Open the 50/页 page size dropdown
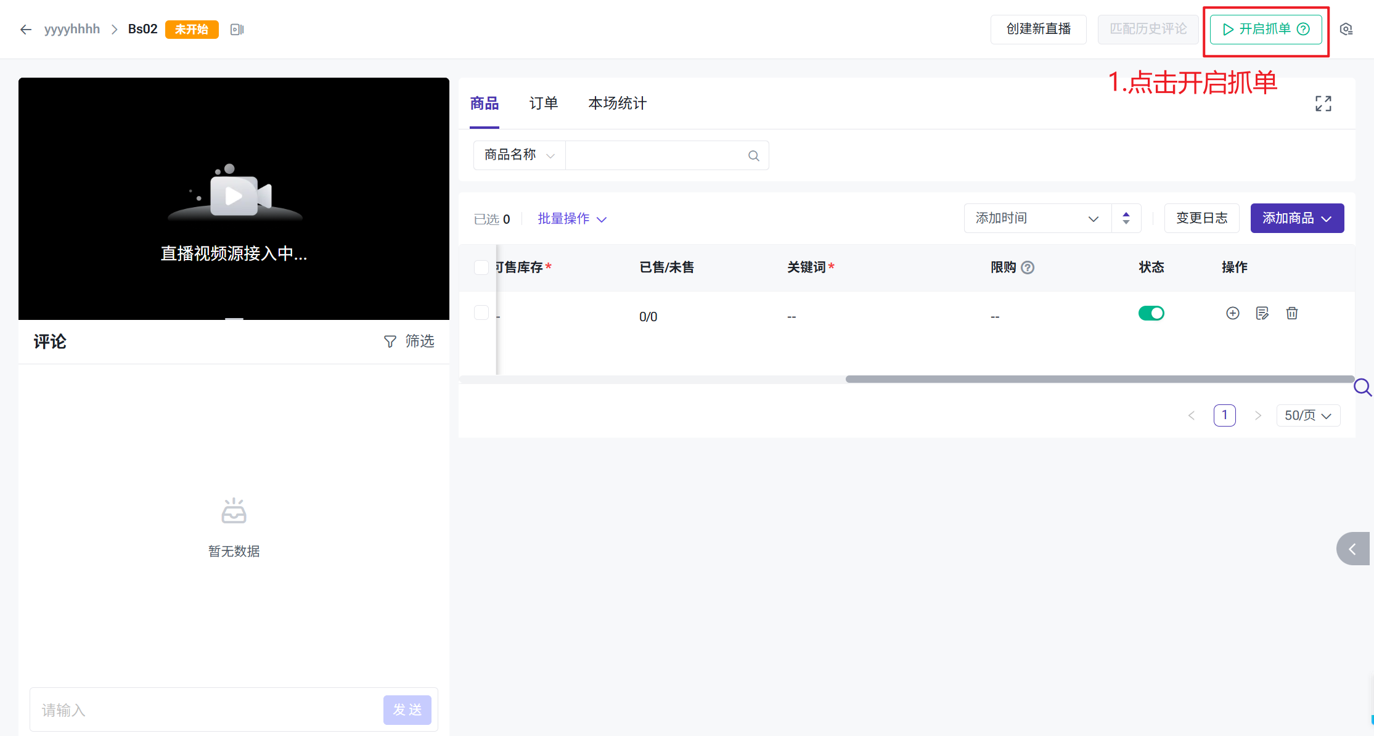1374x736 pixels. (1308, 415)
